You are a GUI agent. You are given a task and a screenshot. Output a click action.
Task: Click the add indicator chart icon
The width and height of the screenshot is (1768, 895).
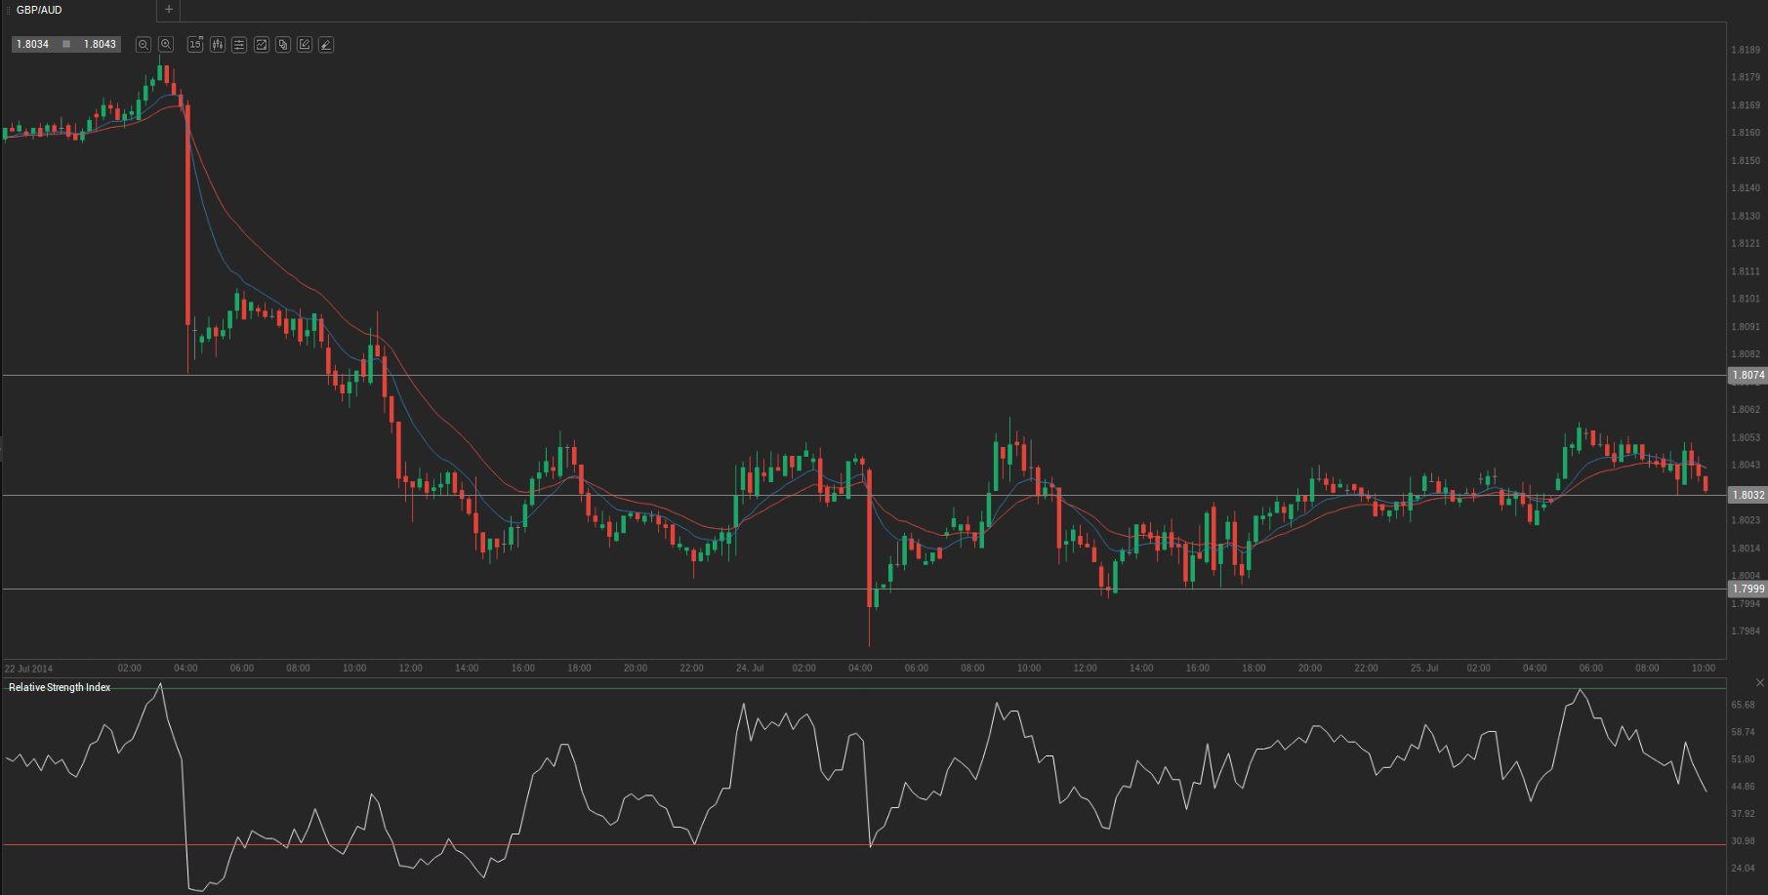point(262,45)
